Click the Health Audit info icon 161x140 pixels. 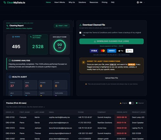10,77
